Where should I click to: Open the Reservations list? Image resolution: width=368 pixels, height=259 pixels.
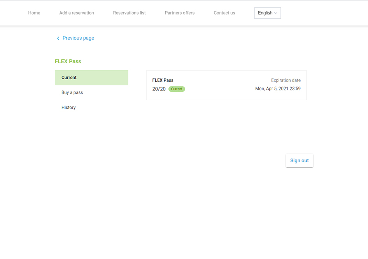click(129, 13)
